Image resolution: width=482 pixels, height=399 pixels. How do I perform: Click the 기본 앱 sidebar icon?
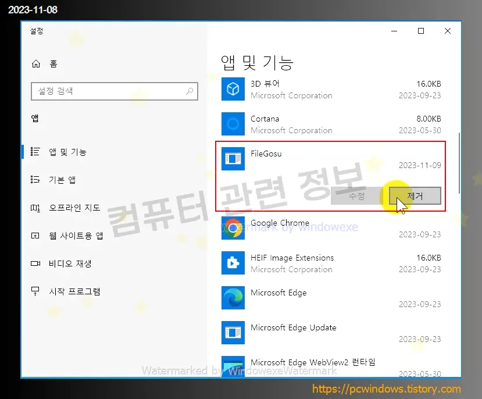click(35, 180)
